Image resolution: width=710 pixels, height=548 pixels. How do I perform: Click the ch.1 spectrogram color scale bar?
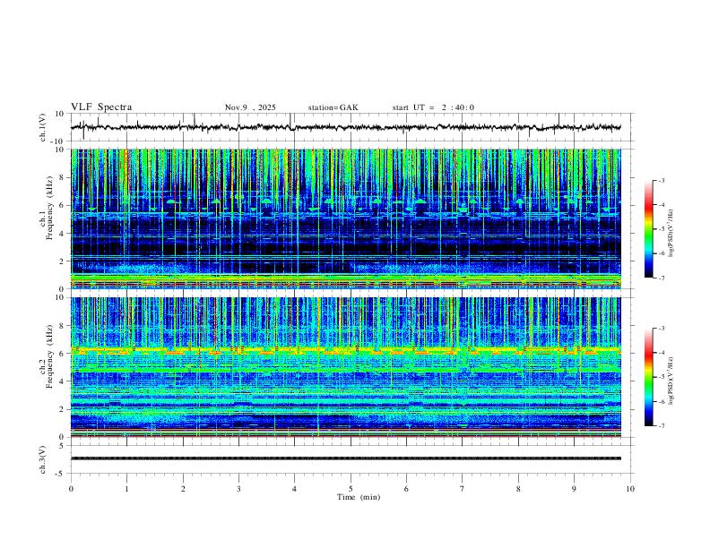coord(648,229)
